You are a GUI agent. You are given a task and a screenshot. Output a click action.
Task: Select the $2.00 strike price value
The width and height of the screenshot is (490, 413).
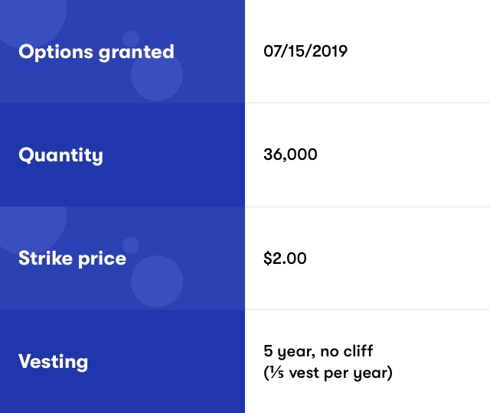(x=285, y=259)
